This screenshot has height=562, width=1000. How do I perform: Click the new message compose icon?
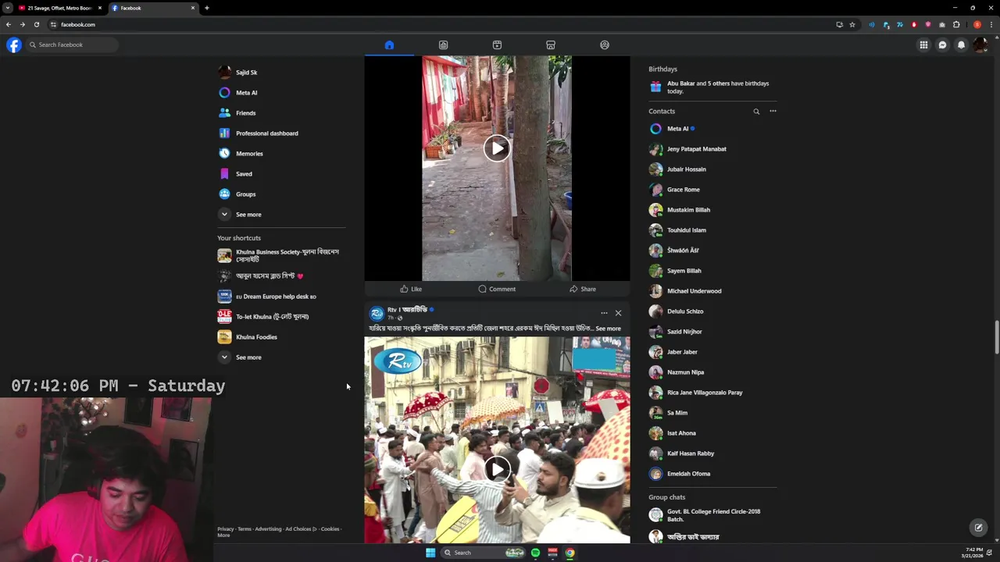click(978, 528)
